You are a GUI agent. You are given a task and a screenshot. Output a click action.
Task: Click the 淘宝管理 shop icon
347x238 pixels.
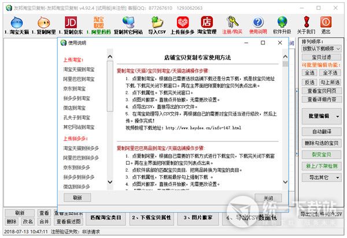tap(206, 23)
